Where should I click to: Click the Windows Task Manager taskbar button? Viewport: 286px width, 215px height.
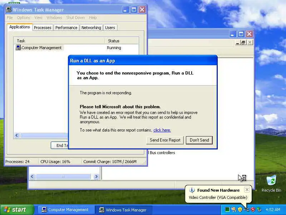pos(123,210)
